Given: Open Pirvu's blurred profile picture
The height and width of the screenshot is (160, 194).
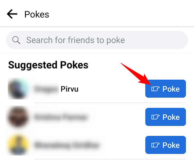Looking at the screenshot, I should click(18, 89).
